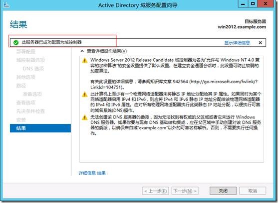Select the 准备选项 step in sidebar
Viewport: 278px width, 203px height.
click(x=32, y=94)
